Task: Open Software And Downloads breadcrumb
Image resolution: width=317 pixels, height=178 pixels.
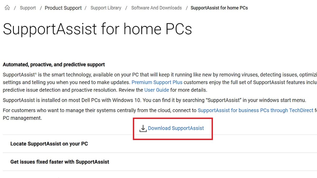Action: (x=156, y=8)
